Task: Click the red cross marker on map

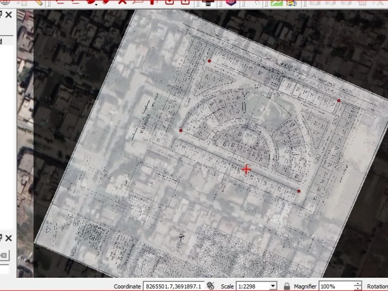Action: coord(246,170)
